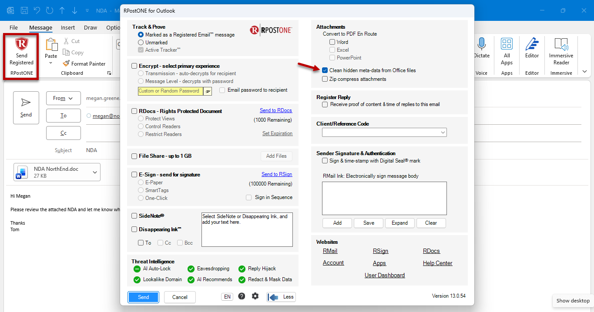594x312 pixels.
Task: Open All Apps icon in ribbon
Action: pos(507,44)
